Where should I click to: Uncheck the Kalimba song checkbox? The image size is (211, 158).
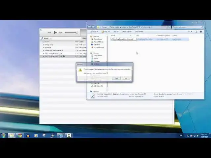pos(44,48)
